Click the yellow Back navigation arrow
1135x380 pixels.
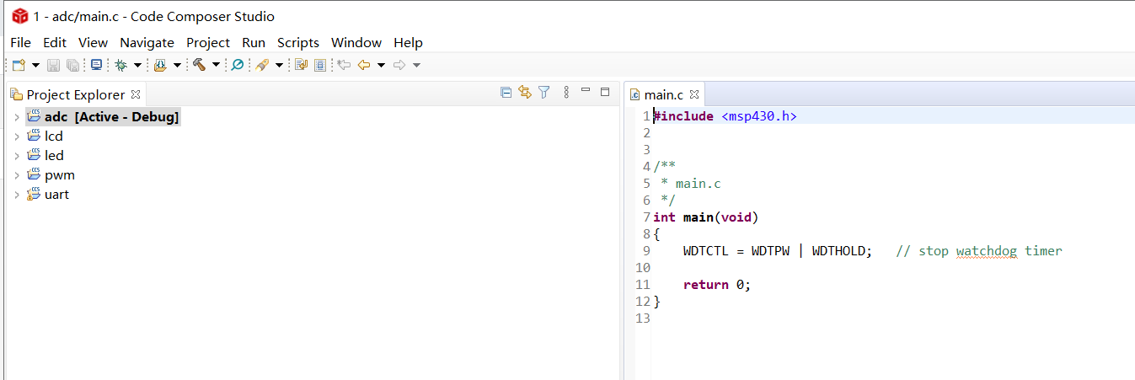(364, 65)
